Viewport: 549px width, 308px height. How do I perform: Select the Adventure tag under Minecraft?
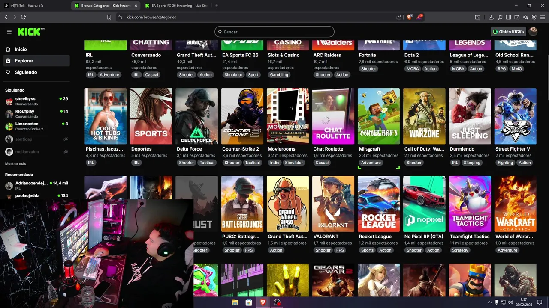click(371, 163)
